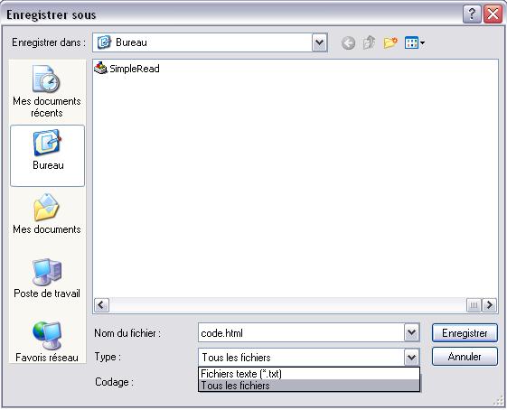Select the SimpleRead file item
Screen dimensions: 507x410
pos(127,69)
